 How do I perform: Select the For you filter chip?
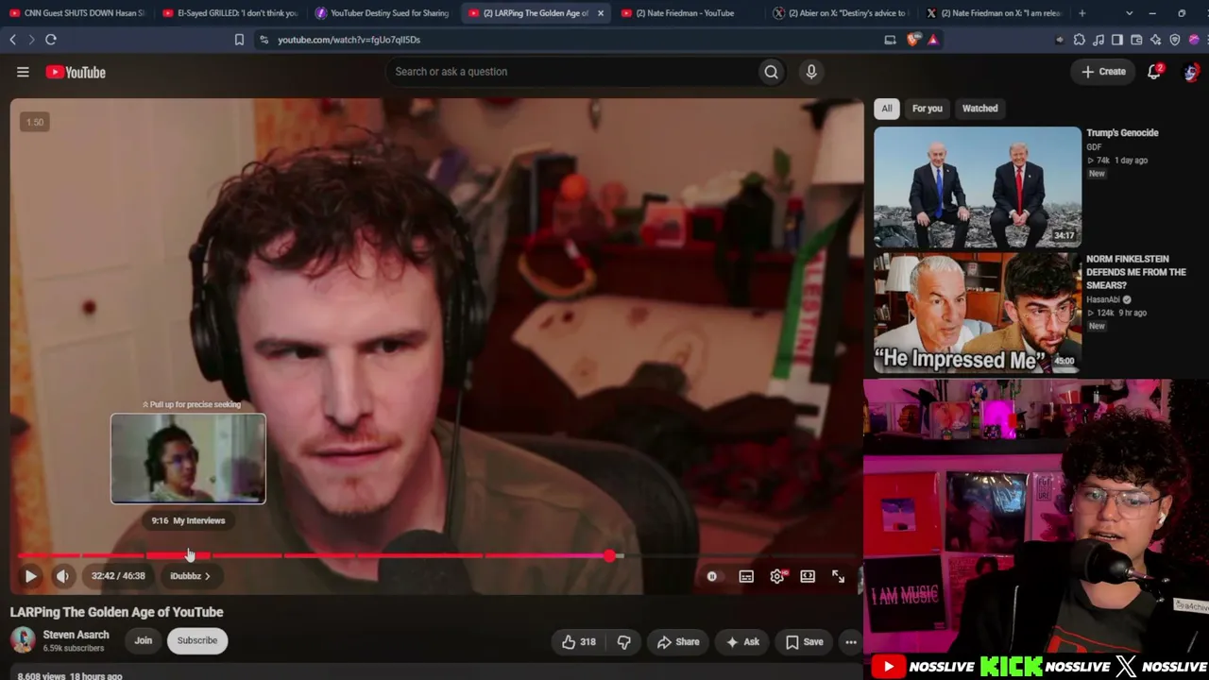(x=928, y=109)
